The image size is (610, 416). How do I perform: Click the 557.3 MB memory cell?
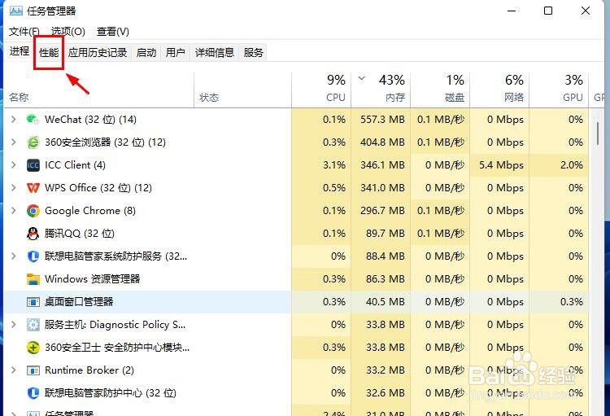click(x=382, y=120)
